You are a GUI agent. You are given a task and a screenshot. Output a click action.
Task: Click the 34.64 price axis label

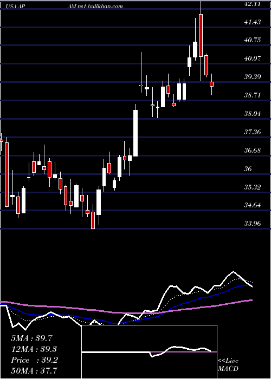coord(252,205)
